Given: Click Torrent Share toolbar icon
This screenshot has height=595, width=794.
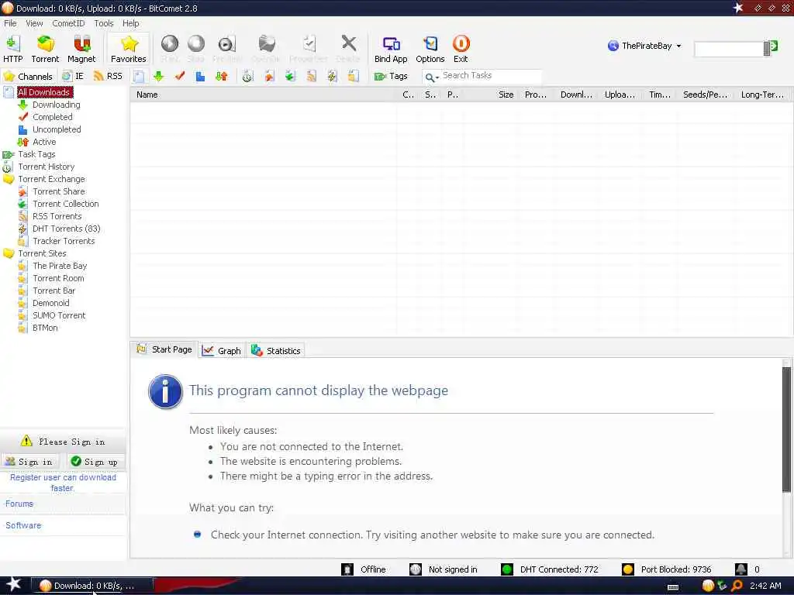Looking at the screenshot, I should [x=269, y=77].
